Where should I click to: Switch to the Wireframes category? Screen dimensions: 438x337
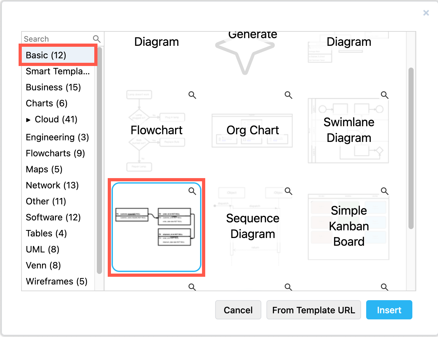(x=56, y=281)
